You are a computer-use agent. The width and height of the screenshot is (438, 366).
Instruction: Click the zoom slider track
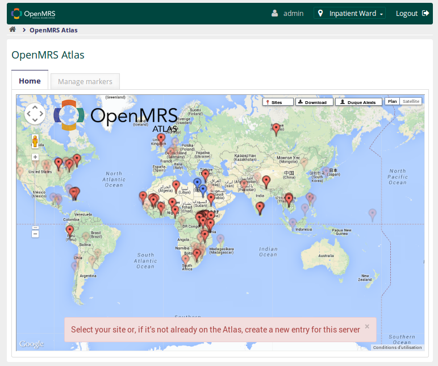click(35, 194)
